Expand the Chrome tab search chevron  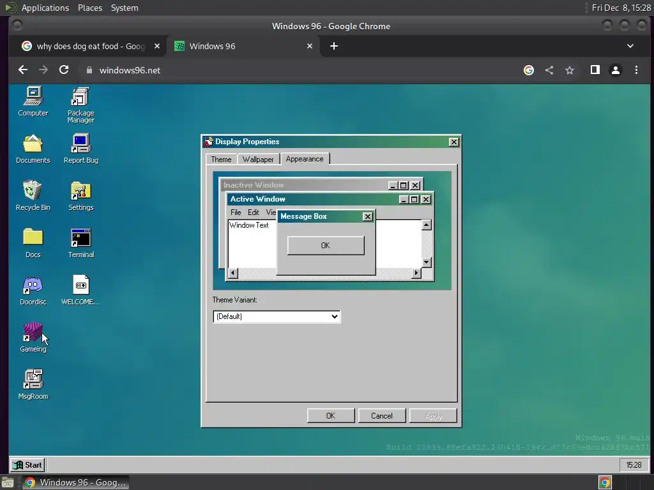630,46
